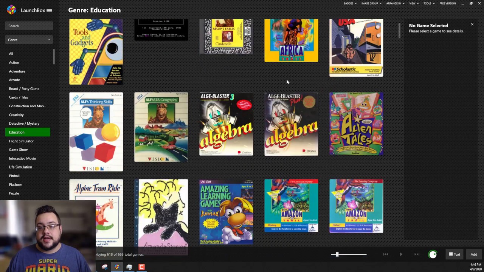Click the green volume knob

(x=433, y=254)
